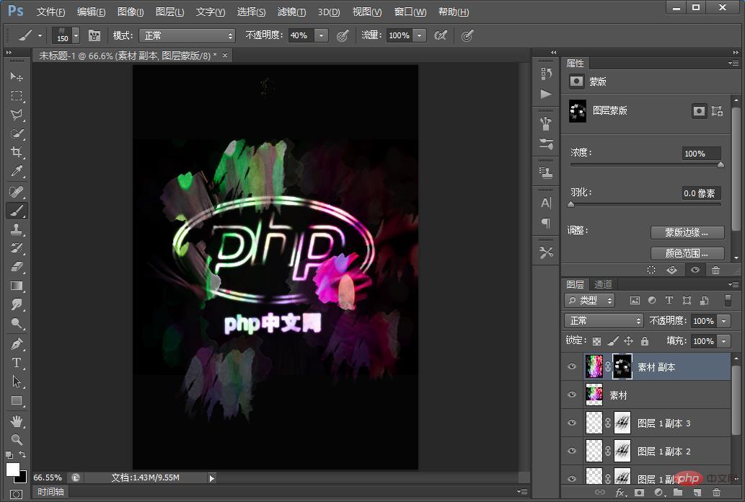Open the 窗口(W) menu
Viewport: 745px width, 502px height.
[410, 12]
